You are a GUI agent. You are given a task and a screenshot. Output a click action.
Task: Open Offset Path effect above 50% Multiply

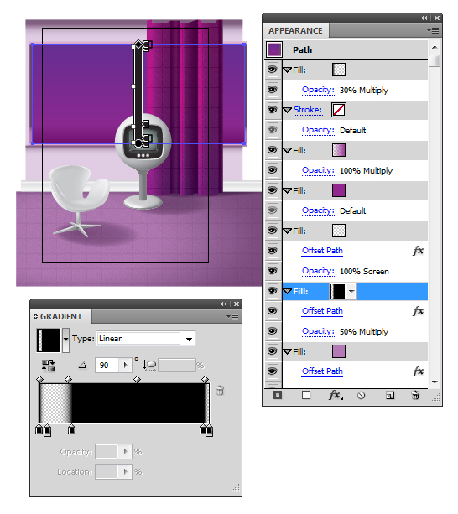coord(322,311)
